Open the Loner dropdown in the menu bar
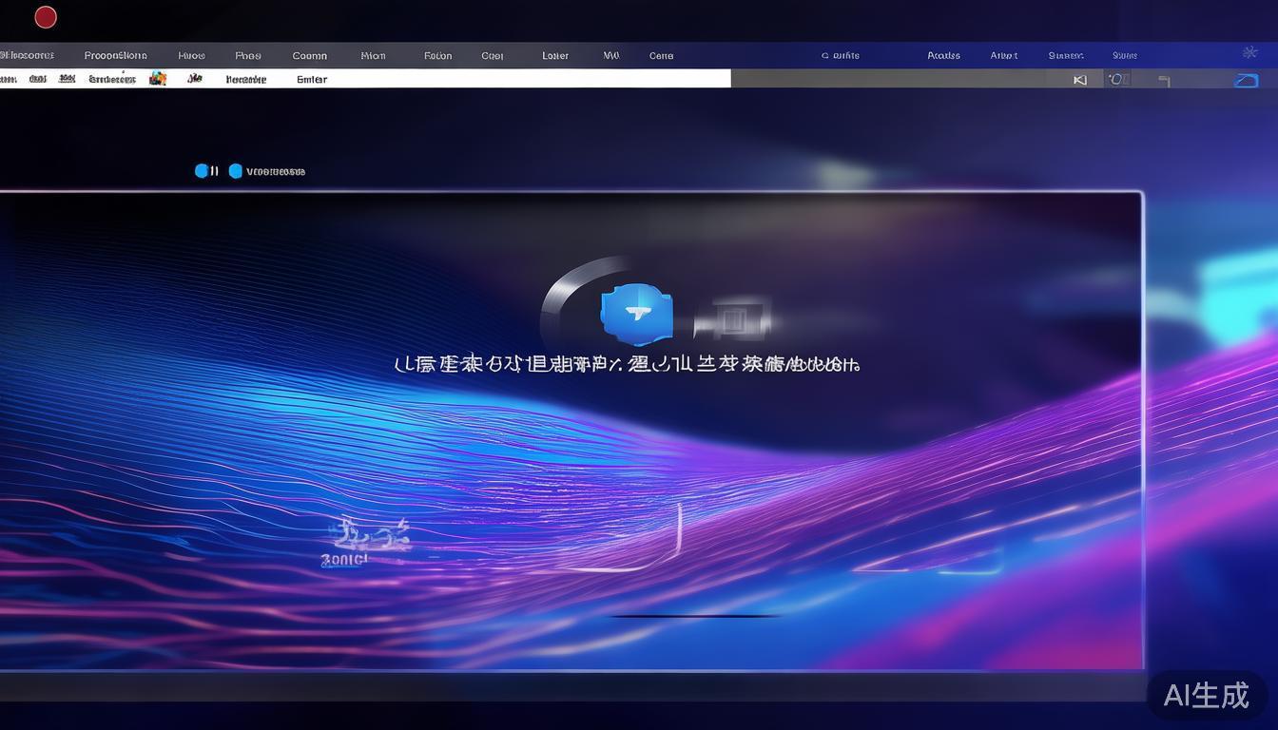Viewport: 1278px width, 730px height. tap(554, 55)
